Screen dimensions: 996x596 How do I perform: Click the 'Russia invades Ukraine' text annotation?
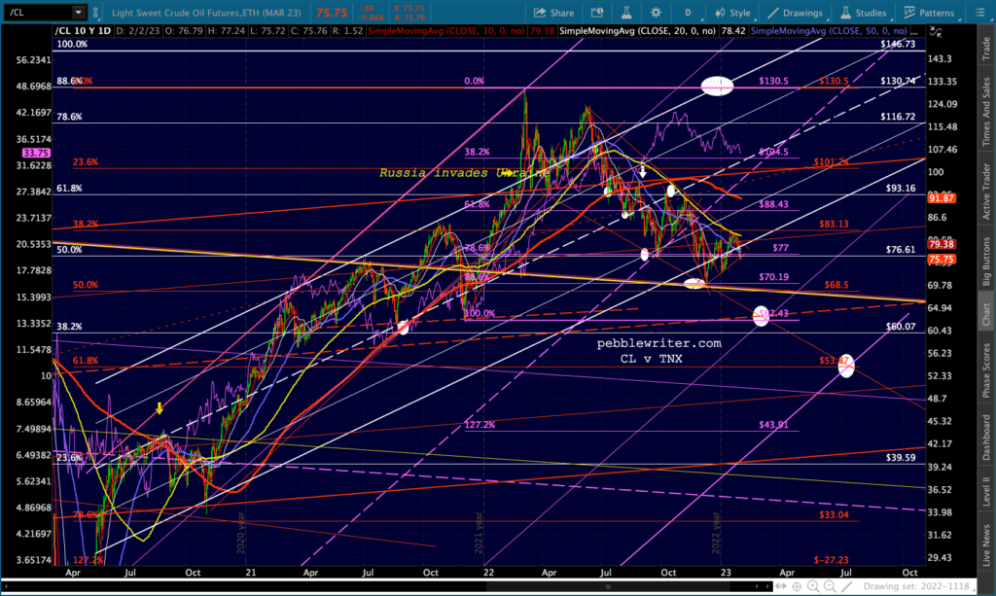[464, 173]
